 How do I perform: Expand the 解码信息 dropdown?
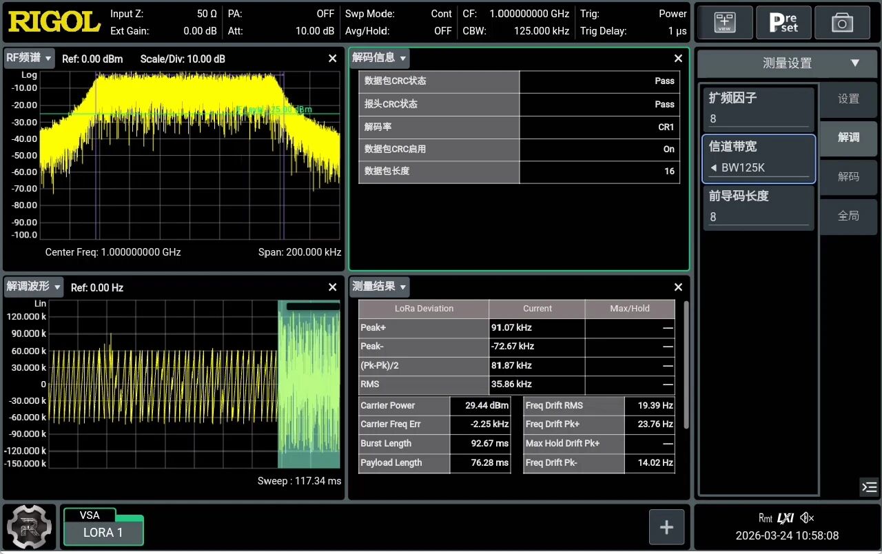[380, 58]
